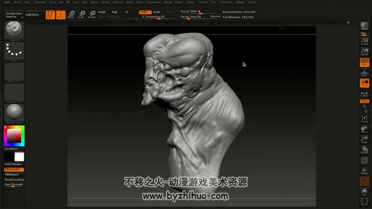This screenshot has width=372, height=209.
Task: Toggle the XYZ rotation mode
Action: tap(365, 101)
